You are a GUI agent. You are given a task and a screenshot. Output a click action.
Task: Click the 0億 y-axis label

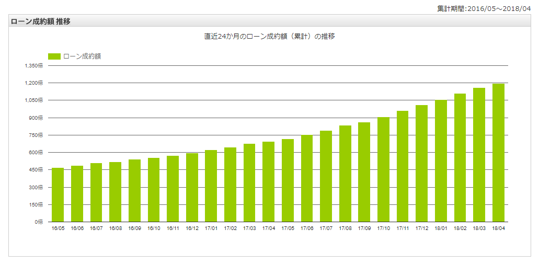[x=39, y=222]
